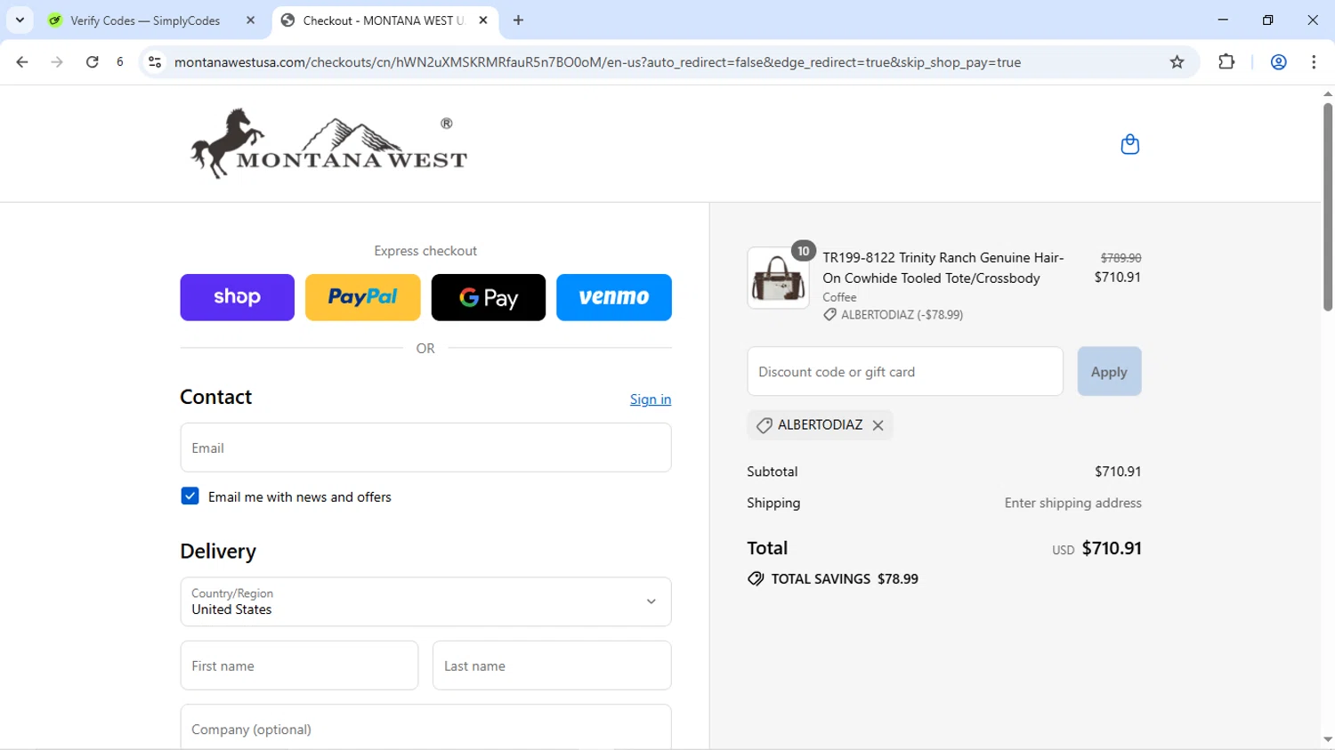The width and height of the screenshot is (1335, 750).
Task: Click the discount tag icon beside ALBERTODIAZ chip
Action: point(764,425)
